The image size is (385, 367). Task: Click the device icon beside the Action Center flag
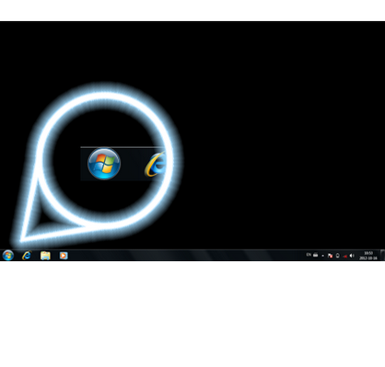point(337,256)
